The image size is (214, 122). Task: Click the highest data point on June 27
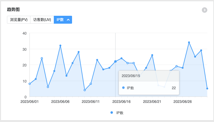click(189, 42)
